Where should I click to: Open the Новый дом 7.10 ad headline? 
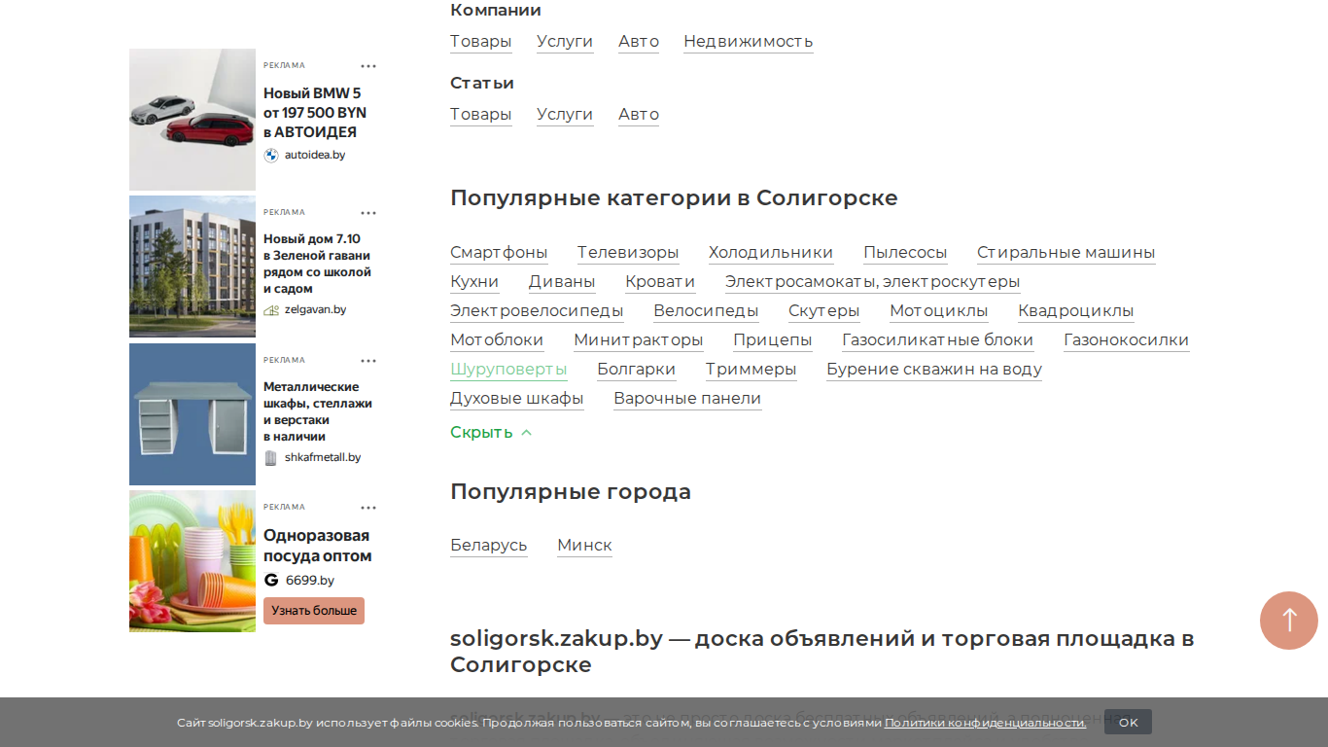click(318, 264)
